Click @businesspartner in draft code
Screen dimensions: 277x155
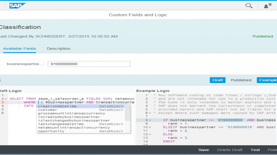pyautogui.click(x=65, y=102)
